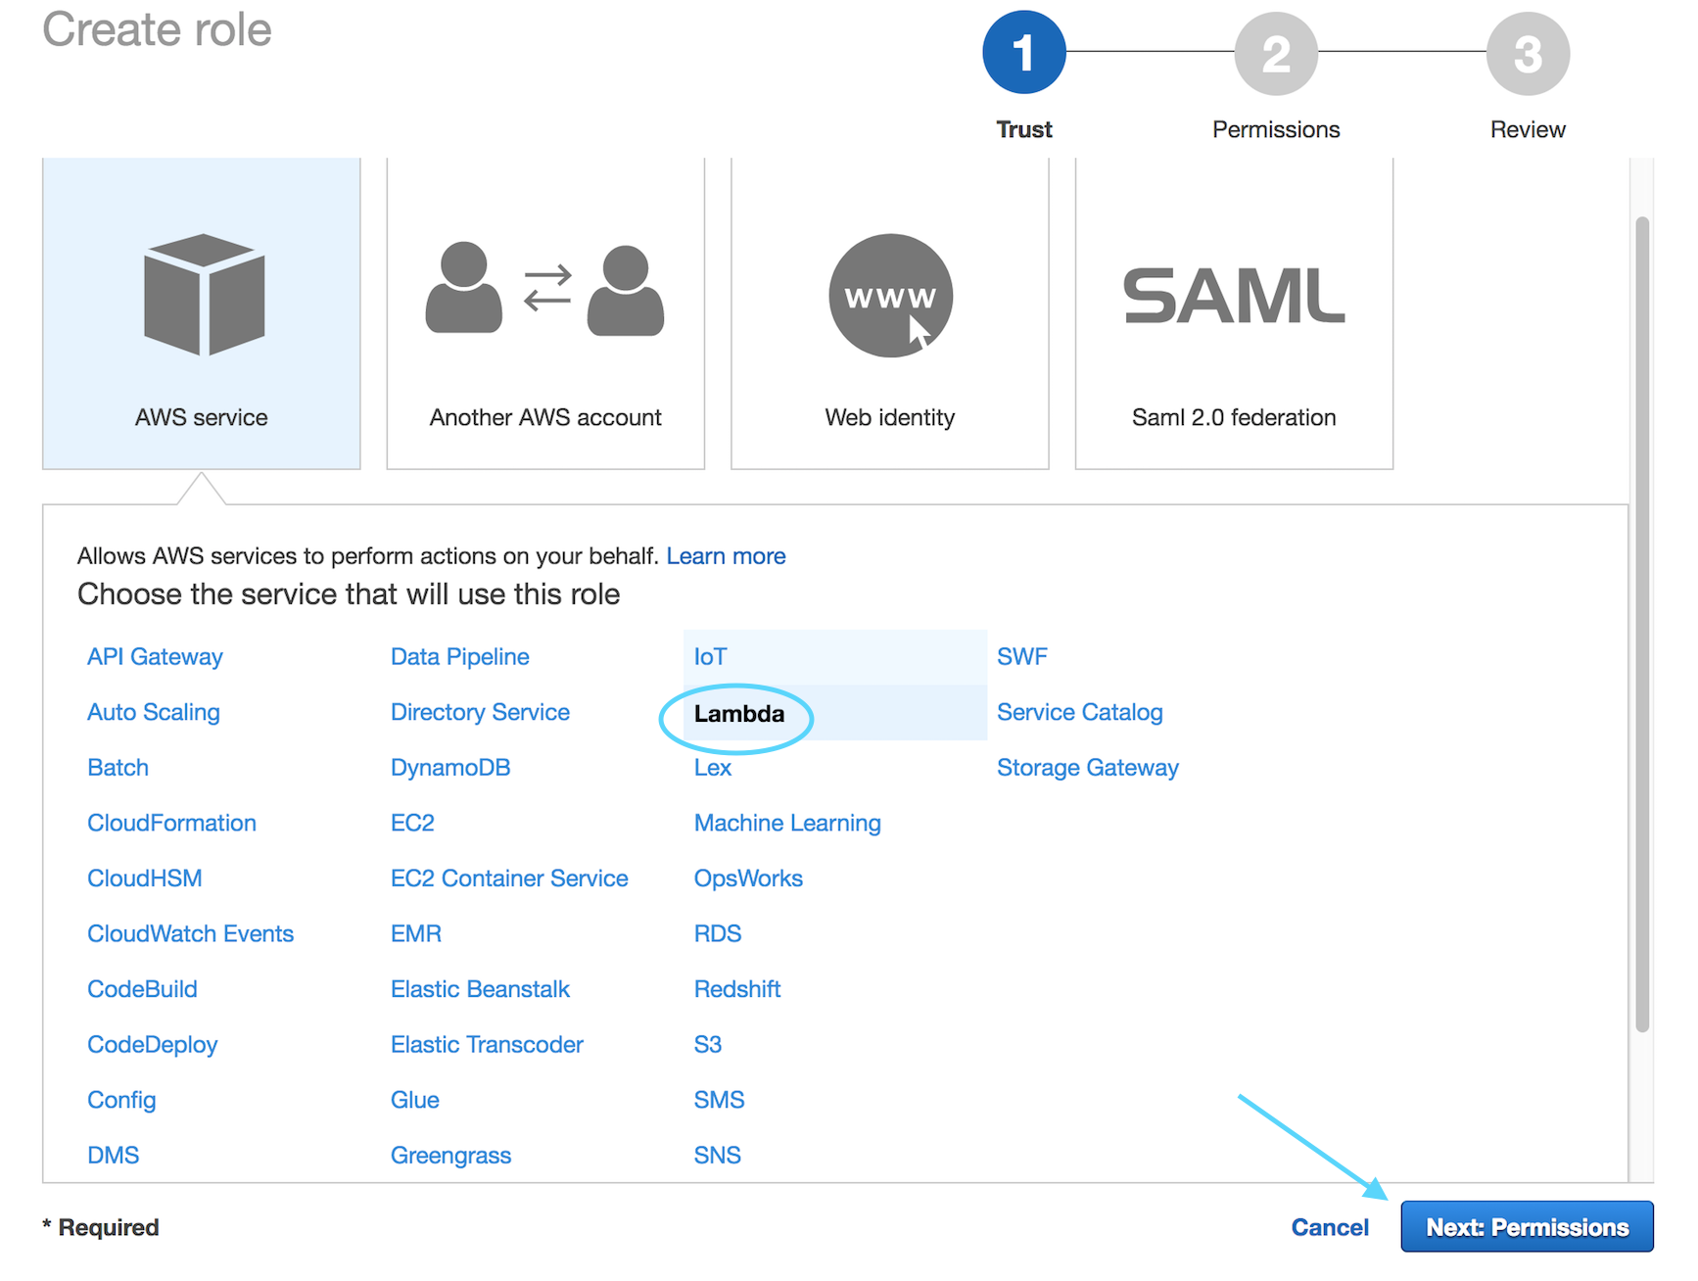Choose CloudWatch Events service

(190, 934)
